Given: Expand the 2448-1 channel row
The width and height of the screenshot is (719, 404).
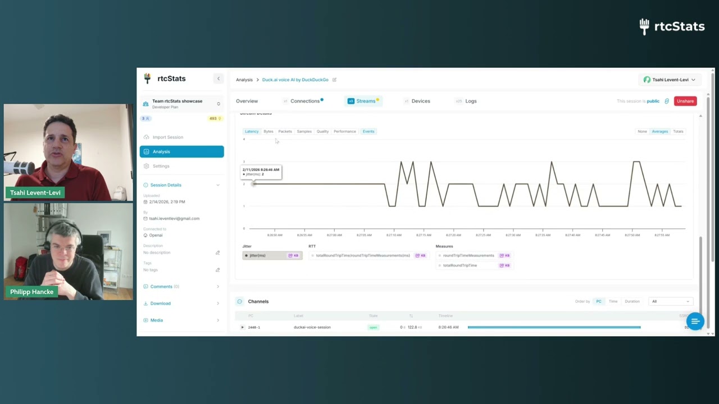Looking at the screenshot, I should click(x=243, y=327).
